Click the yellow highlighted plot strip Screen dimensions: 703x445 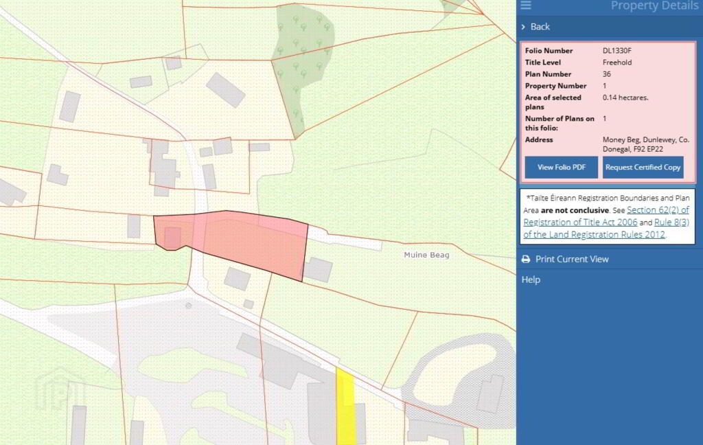pyautogui.click(x=346, y=406)
